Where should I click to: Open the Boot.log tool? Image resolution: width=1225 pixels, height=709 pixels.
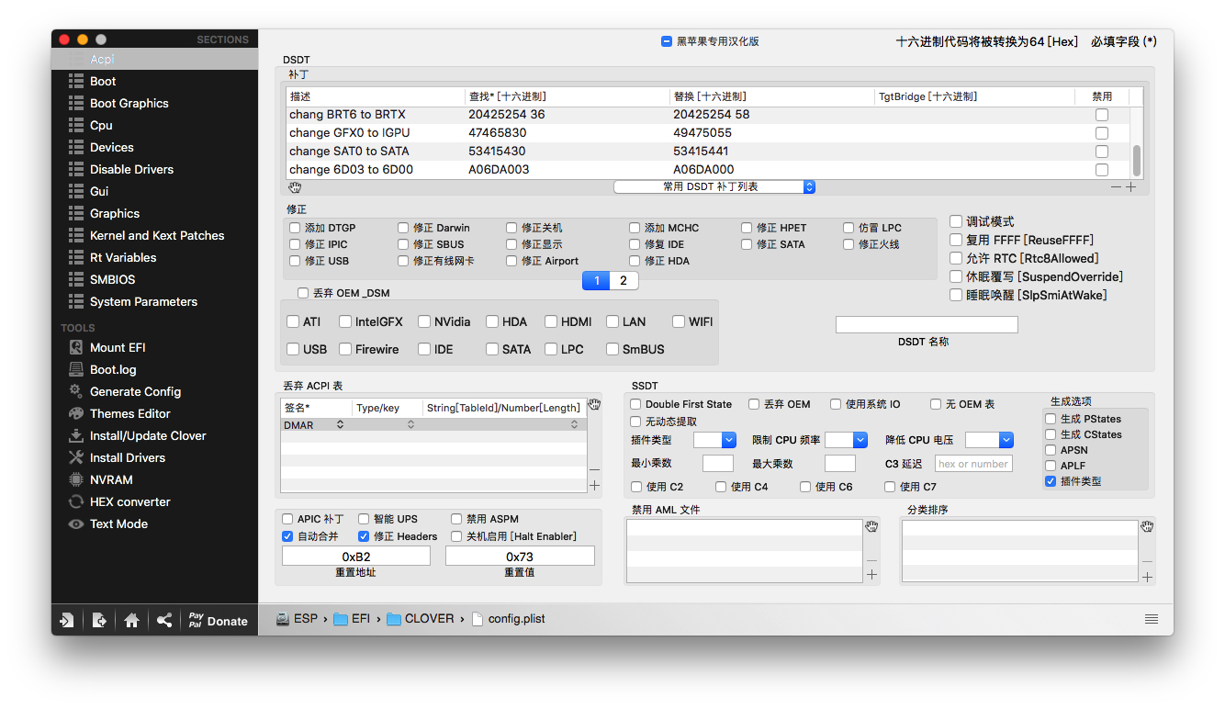pyautogui.click(x=113, y=369)
